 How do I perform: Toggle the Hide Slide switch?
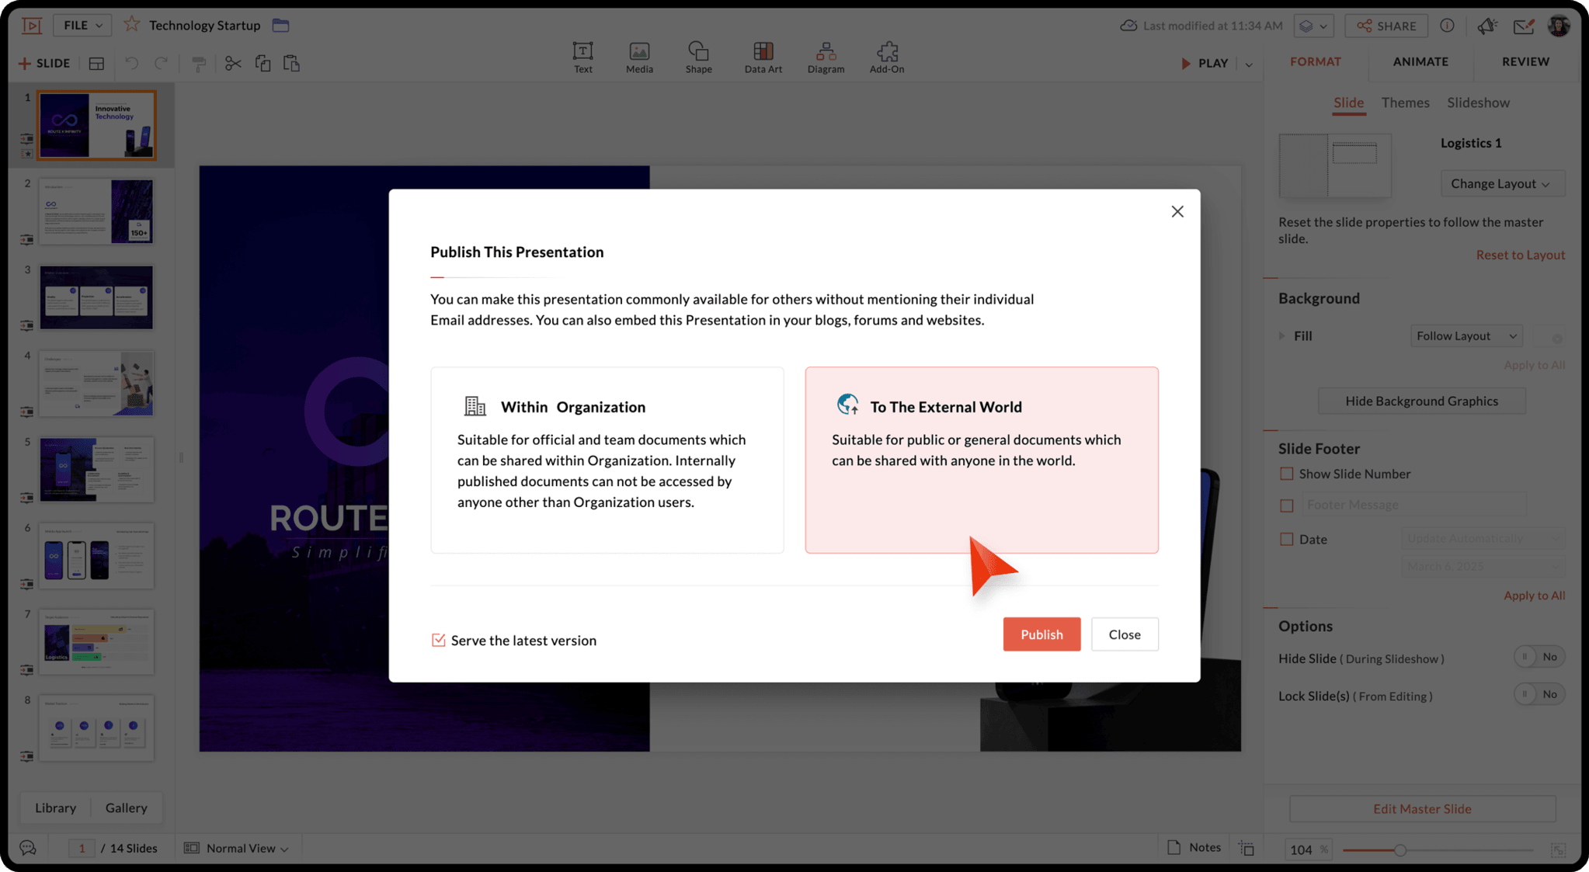tap(1539, 657)
